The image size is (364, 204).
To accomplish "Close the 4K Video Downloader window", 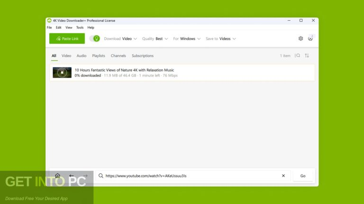I will coord(313,21).
